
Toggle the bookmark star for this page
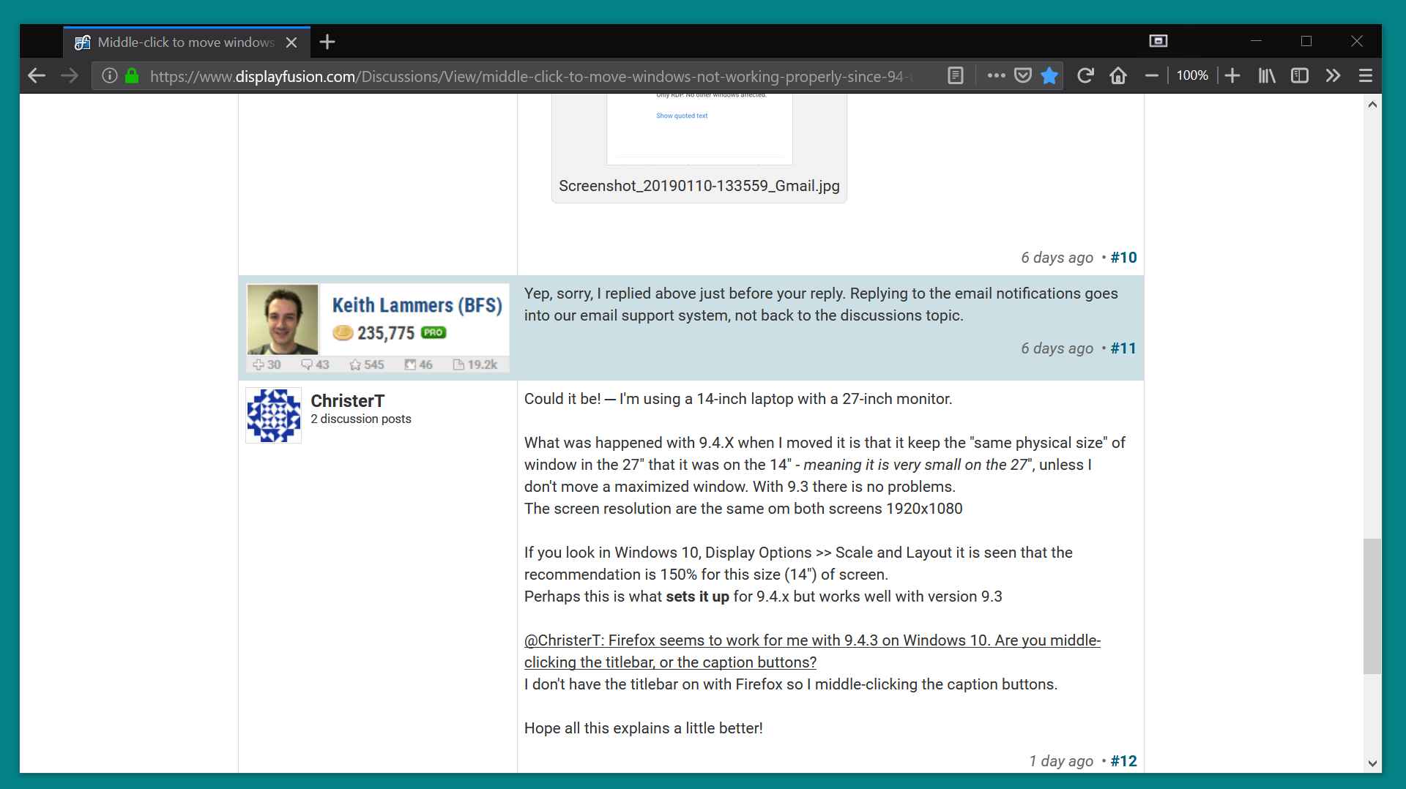click(1049, 75)
